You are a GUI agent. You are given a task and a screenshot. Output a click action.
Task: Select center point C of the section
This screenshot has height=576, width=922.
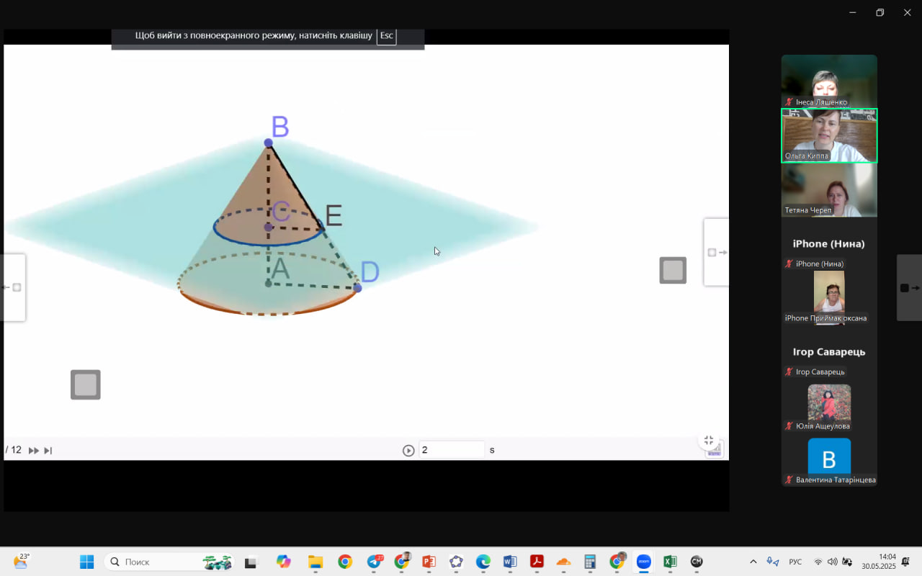pos(269,227)
